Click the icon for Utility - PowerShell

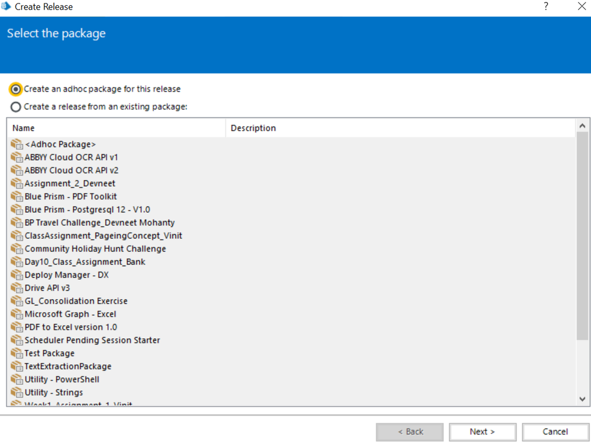pyautogui.click(x=17, y=379)
